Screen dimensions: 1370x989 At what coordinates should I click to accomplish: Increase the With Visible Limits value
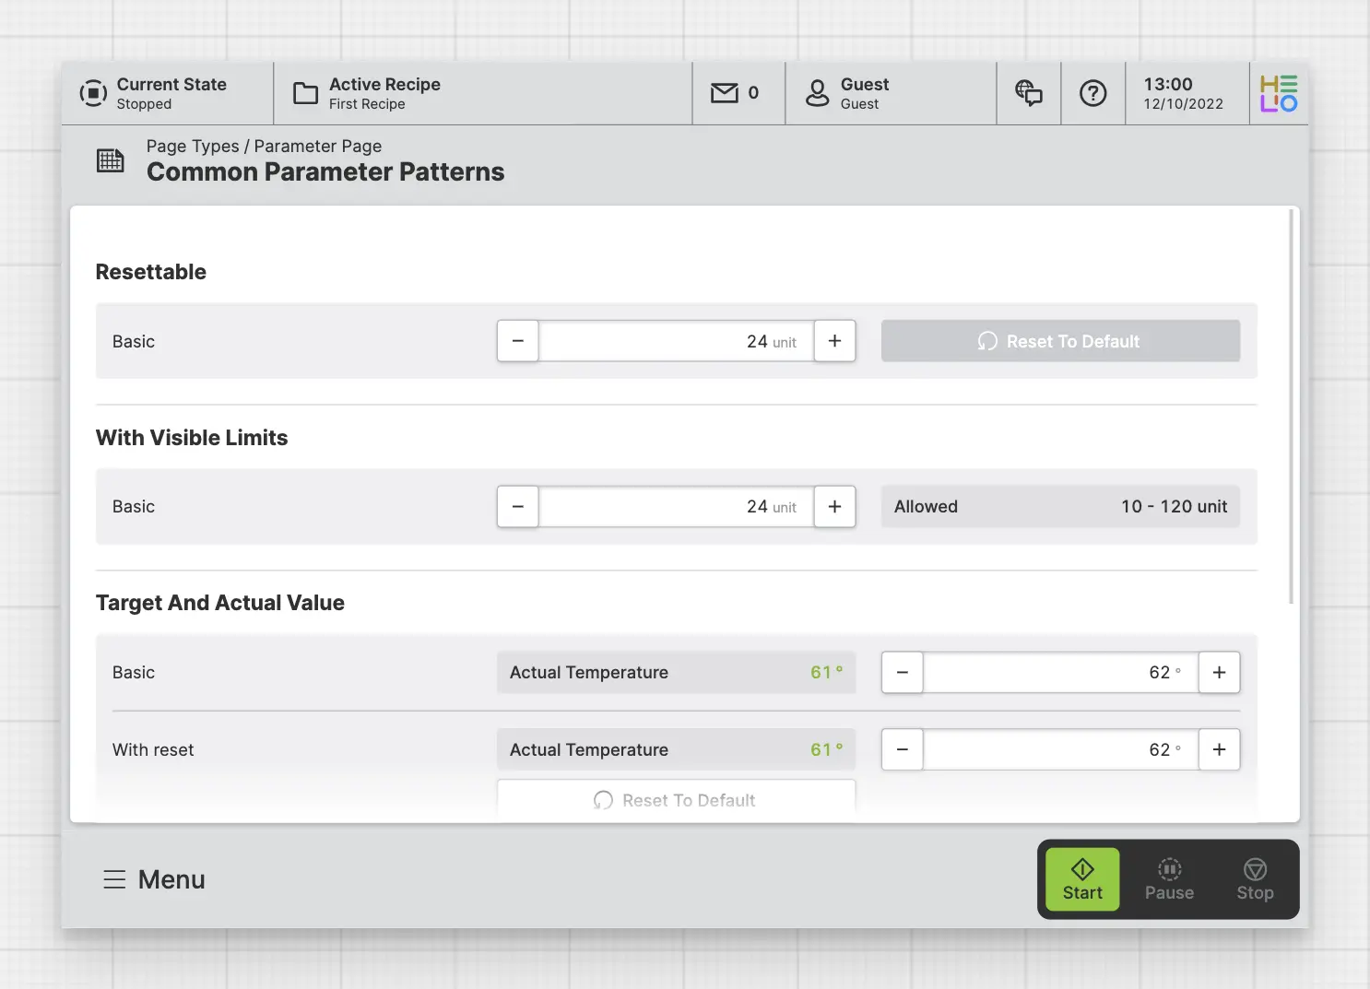click(834, 507)
